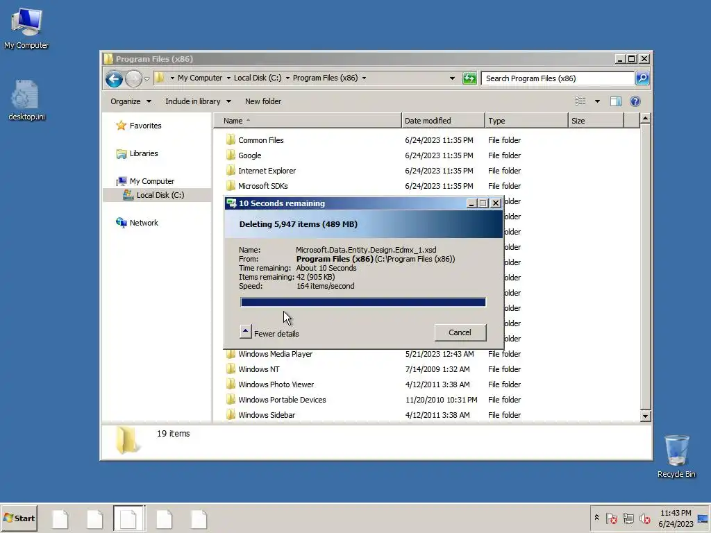Click Local Disk (C:) breadcrumb segment
The image size is (711, 533).
coord(258,78)
